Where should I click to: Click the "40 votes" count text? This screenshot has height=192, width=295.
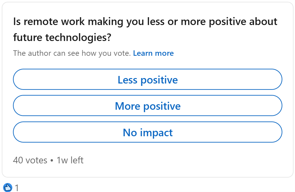point(30,160)
